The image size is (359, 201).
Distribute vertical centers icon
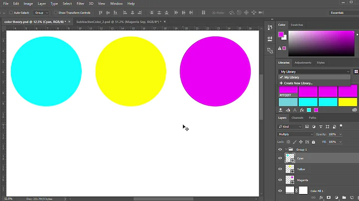click(x=159, y=13)
